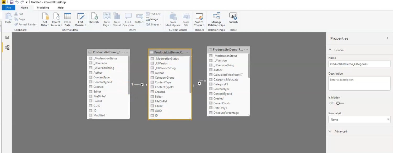The height and width of the screenshot is (153, 393).
Task: Collapse the General section
Action: pyautogui.click(x=339, y=50)
